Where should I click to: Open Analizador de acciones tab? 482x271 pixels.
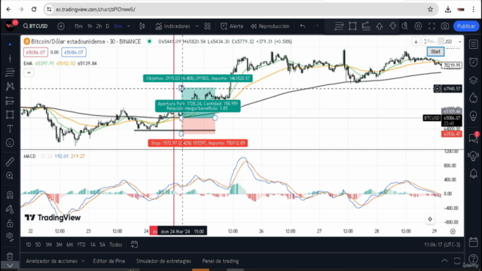pyautogui.click(x=52, y=261)
